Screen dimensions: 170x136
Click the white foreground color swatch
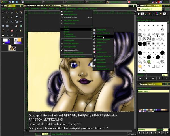click(5, 40)
